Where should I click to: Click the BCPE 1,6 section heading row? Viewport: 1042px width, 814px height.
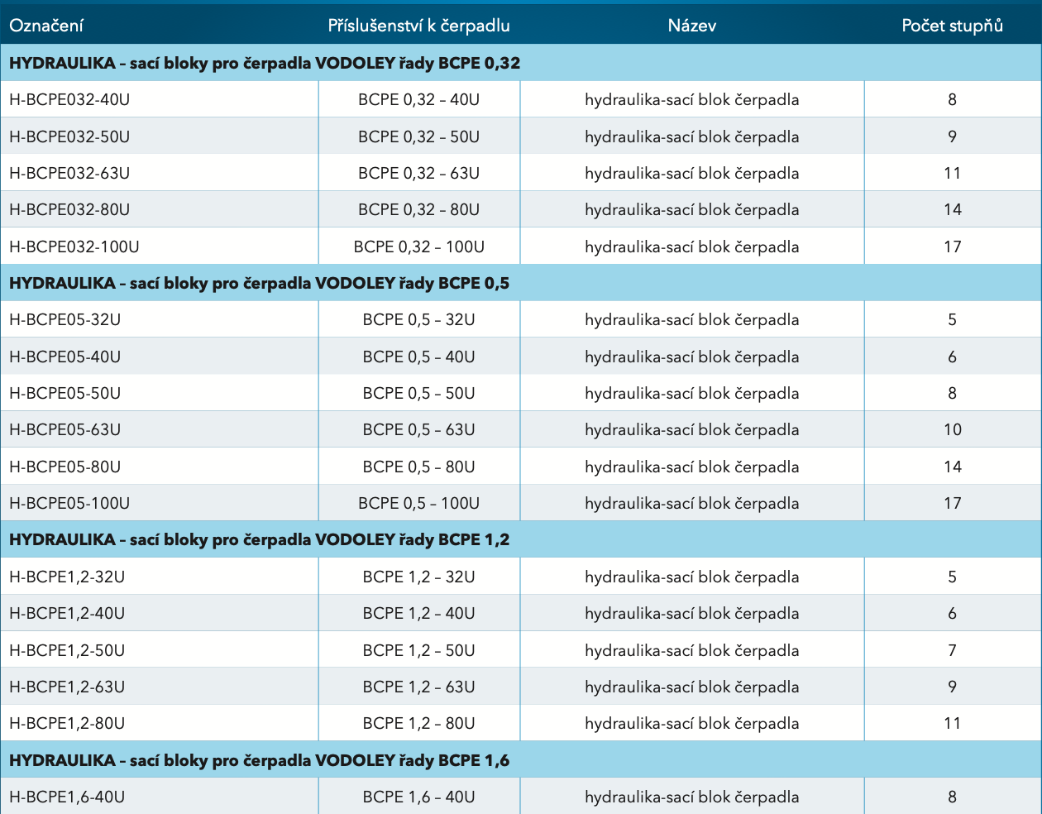[x=521, y=760]
